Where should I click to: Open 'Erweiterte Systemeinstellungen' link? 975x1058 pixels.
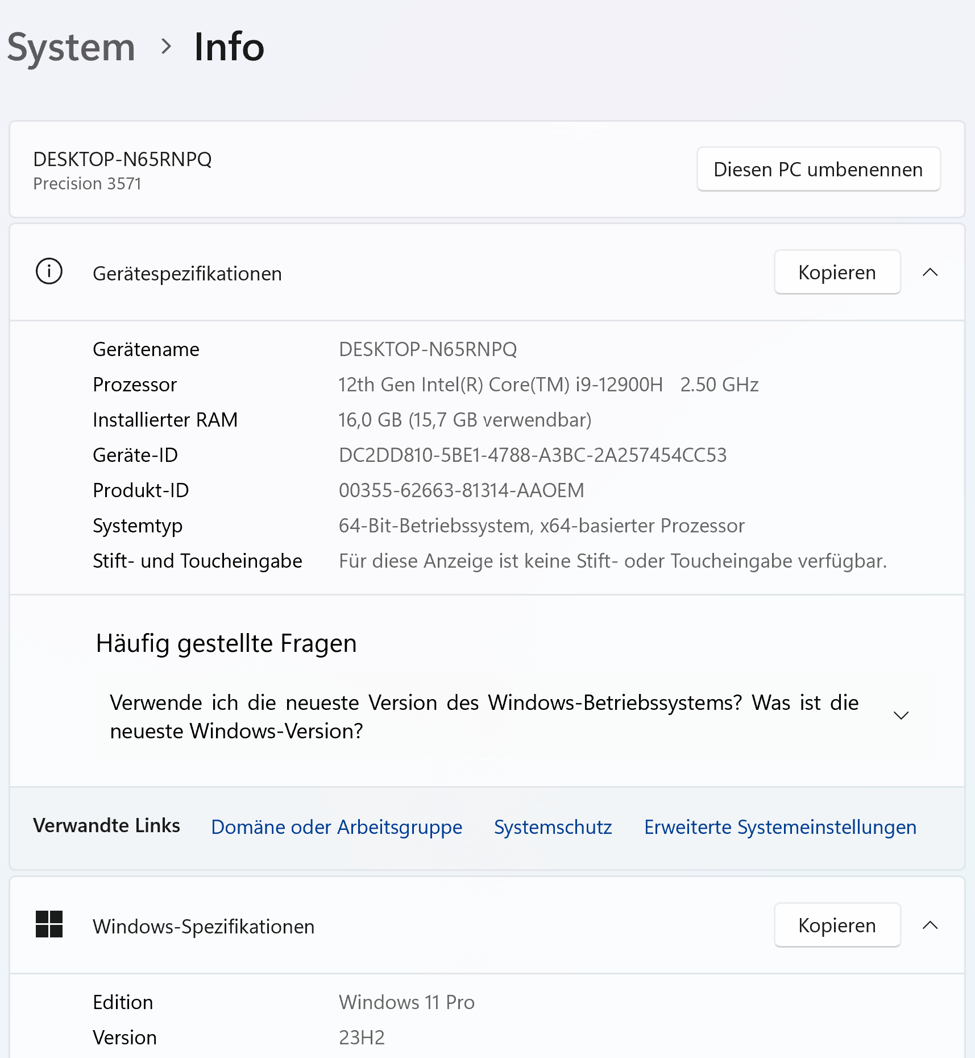coord(780,827)
